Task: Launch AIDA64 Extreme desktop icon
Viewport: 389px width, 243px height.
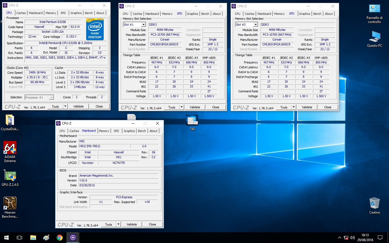Action: pos(10,152)
